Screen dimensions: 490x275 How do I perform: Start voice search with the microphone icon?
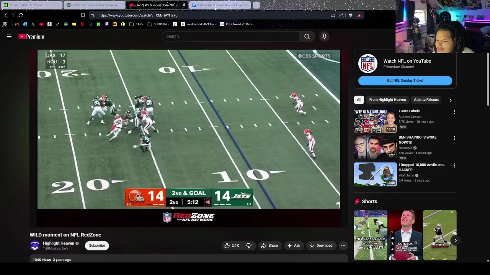324,36
